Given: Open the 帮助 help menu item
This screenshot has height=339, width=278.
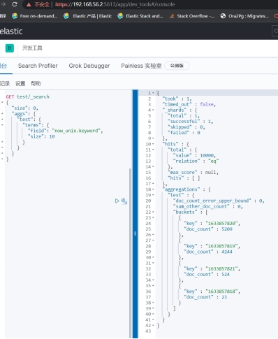Looking at the screenshot, I should click(36, 83).
